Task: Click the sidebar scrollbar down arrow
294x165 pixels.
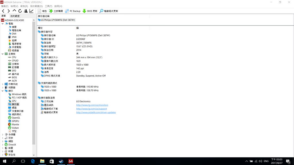Action: tap(34, 155)
